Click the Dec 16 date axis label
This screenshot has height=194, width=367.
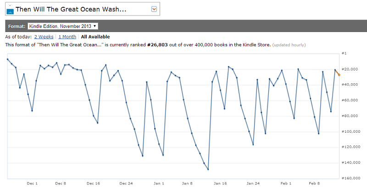(94, 183)
